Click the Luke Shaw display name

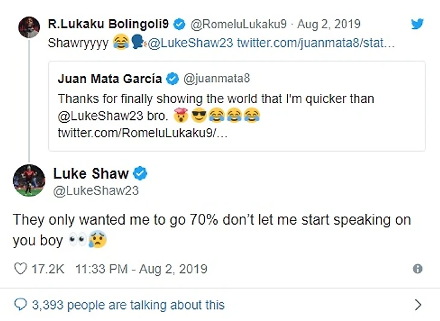(91, 174)
